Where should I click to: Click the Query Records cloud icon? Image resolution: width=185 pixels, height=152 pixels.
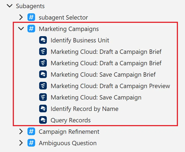coord(43,120)
